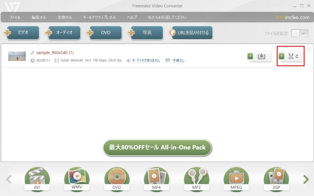Screen dimensions: 314x196
Task: Open the 字幕なし subtitles dropdown
Action: coord(179,60)
